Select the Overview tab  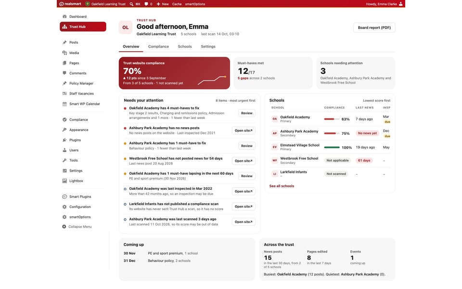coord(131,47)
